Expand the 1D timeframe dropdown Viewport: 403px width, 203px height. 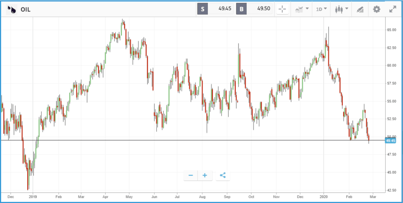(322, 9)
